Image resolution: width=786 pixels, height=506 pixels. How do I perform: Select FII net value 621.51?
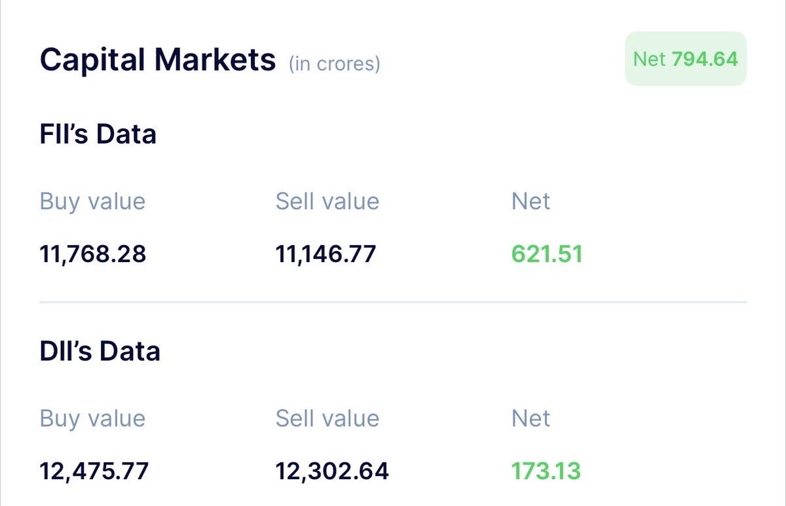(547, 254)
